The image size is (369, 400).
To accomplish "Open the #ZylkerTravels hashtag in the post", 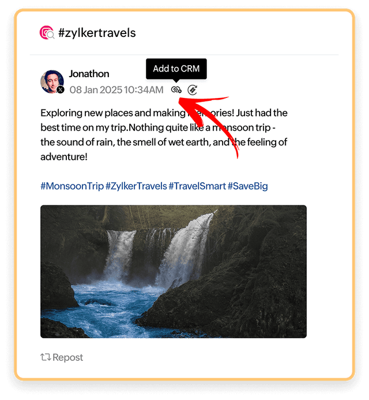I will coord(136,186).
